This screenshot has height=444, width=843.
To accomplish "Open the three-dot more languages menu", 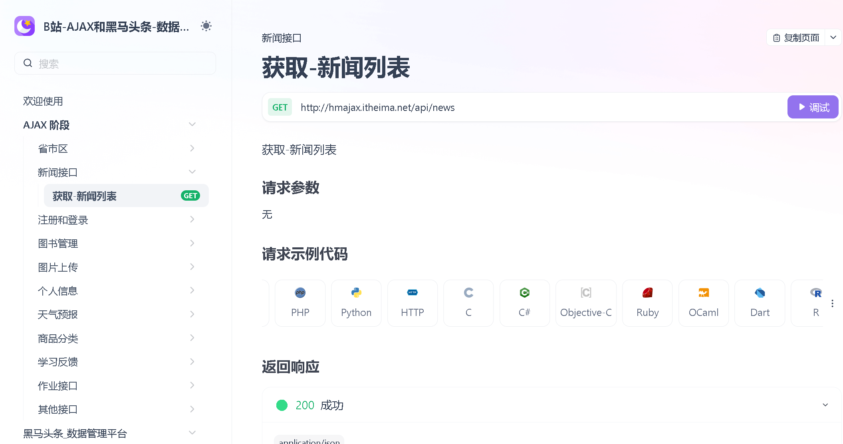I will (833, 303).
